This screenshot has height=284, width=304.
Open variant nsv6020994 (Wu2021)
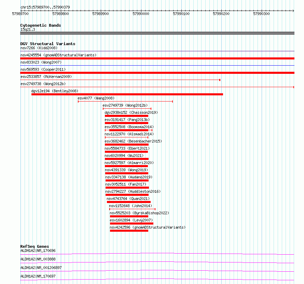[124, 155]
